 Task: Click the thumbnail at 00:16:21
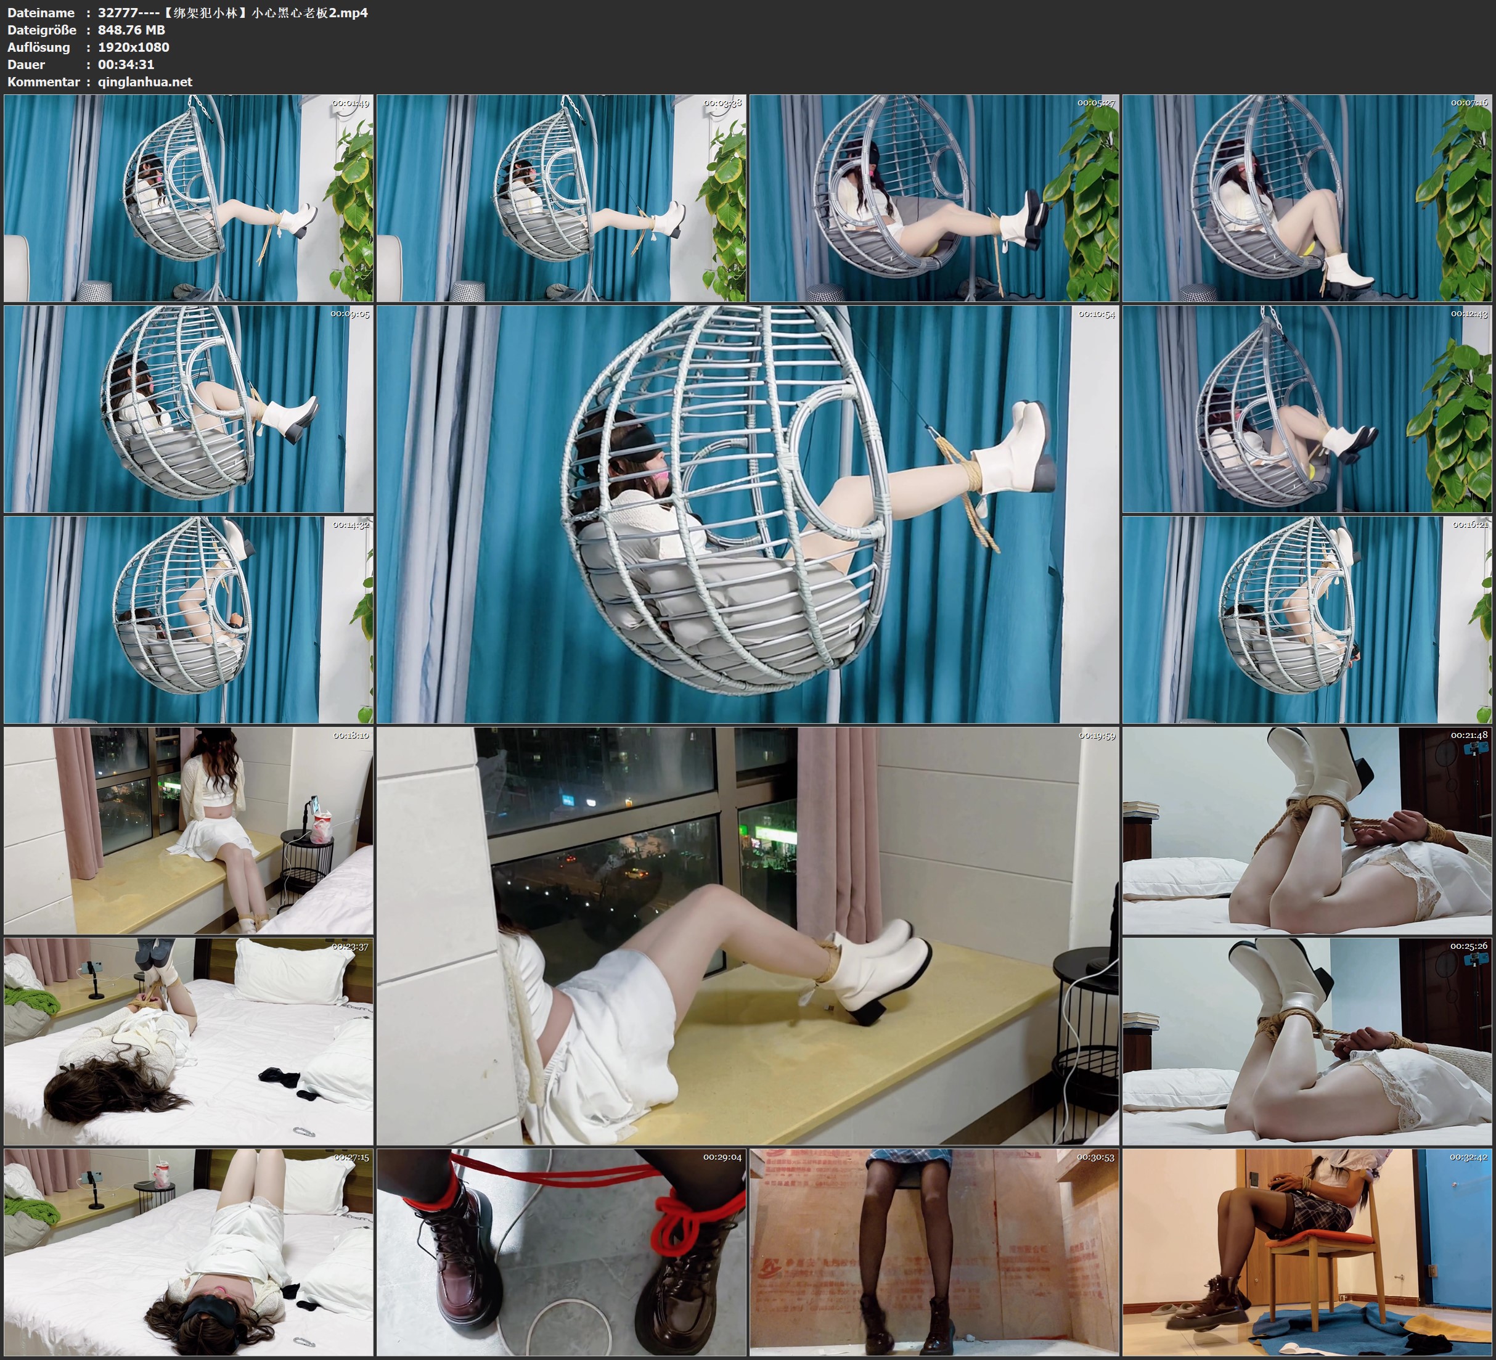point(1307,620)
